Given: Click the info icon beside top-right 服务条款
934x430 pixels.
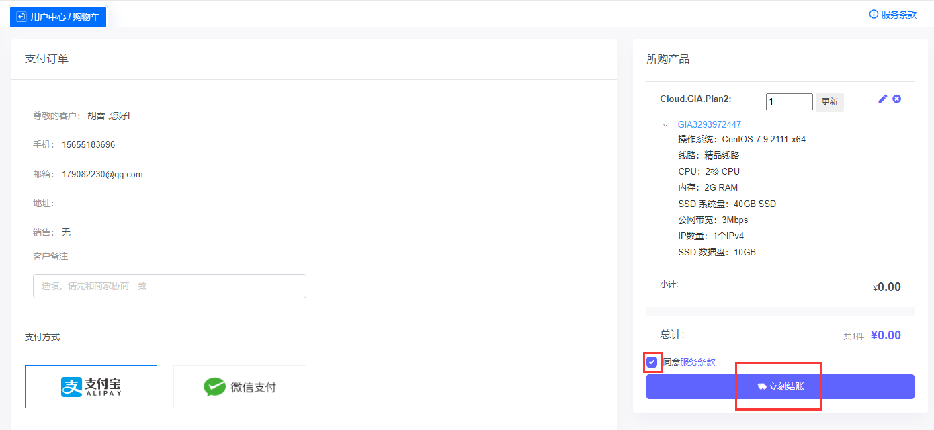Looking at the screenshot, I should point(874,14).
